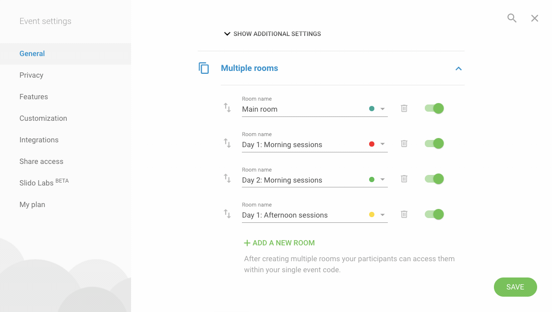Delete the Main room with trash icon
This screenshot has width=552, height=312.
pos(404,108)
